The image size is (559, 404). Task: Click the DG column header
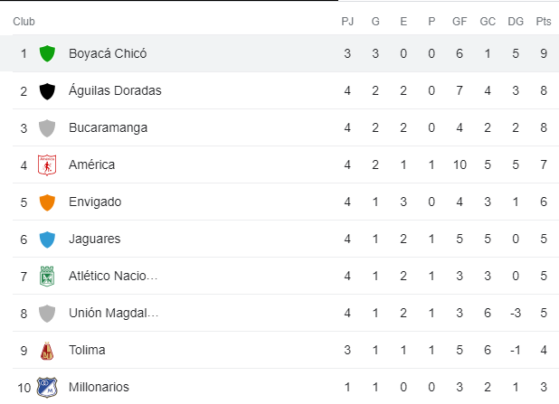pyautogui.click(x=516, y=21)
